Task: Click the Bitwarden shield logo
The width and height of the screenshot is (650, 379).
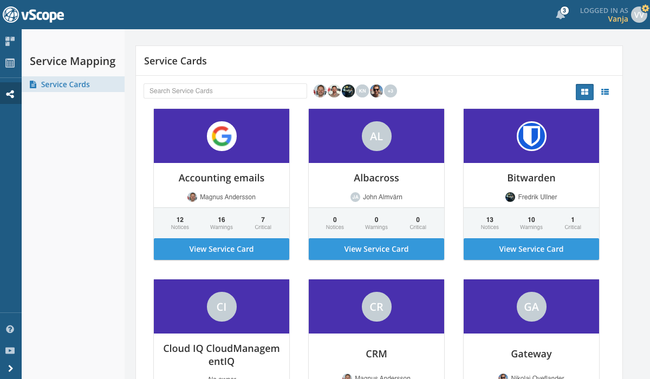Action: pyautogui.click(x=531, y=136)
